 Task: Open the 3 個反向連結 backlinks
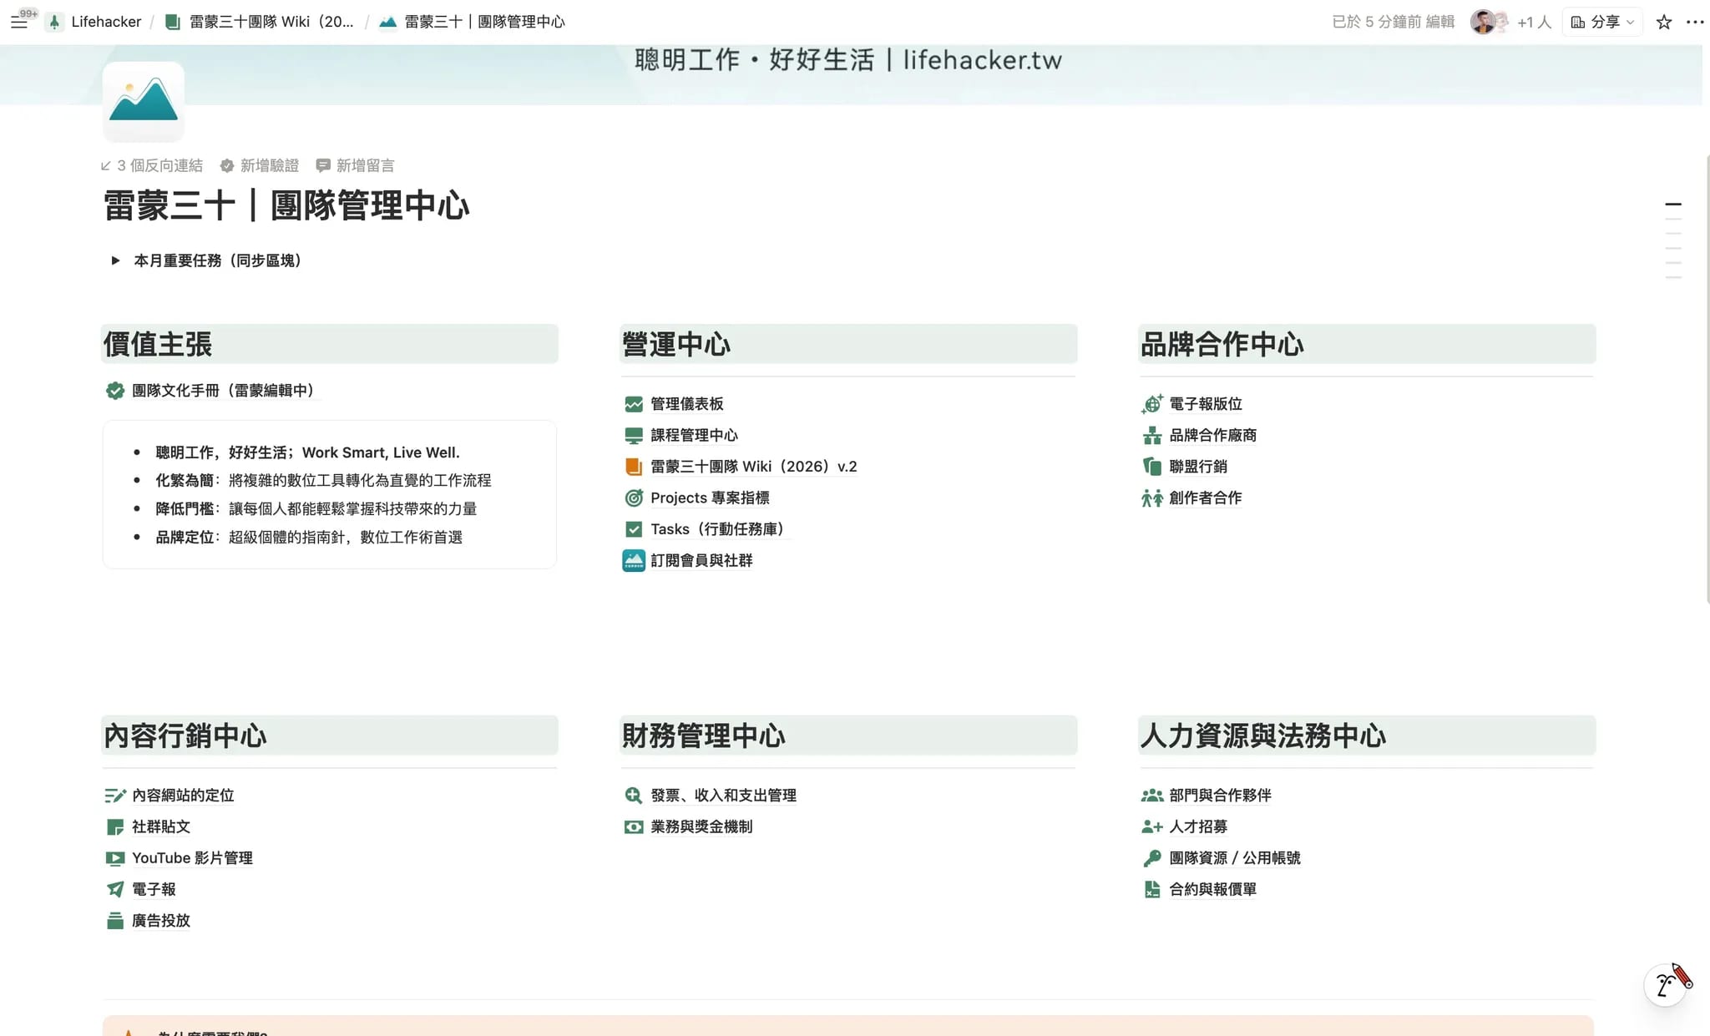point(153,164)
